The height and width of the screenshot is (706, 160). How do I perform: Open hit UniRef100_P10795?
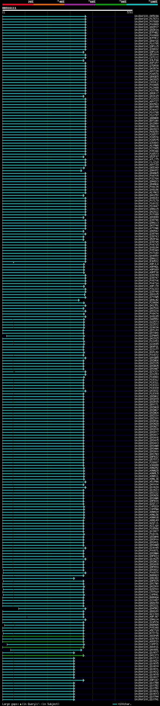146,44
